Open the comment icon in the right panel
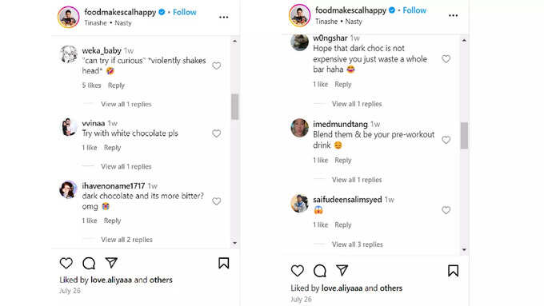Viewport: 544px width, 306px height. click(x=319, y=271)
